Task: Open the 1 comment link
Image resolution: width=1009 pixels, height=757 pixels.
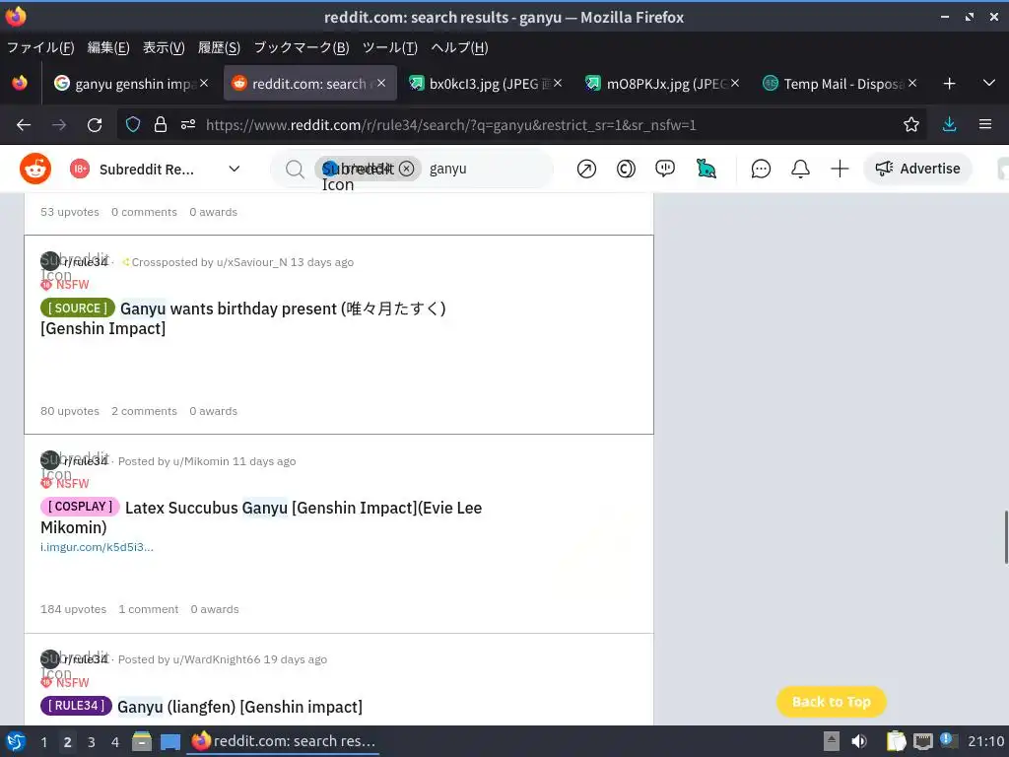Action: tap(149, 609)
